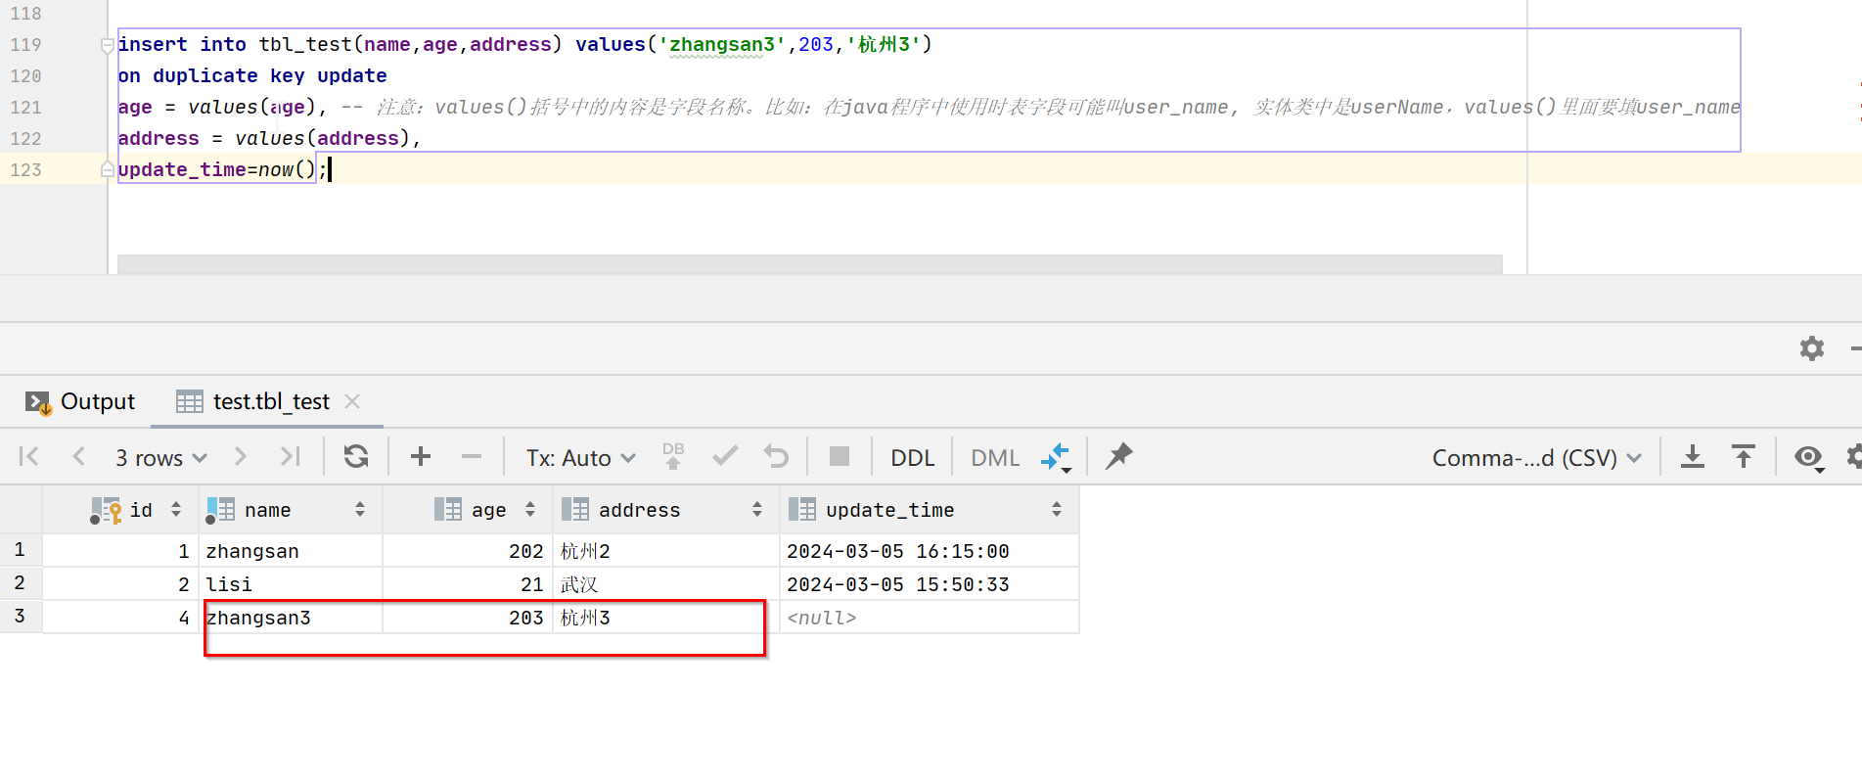Show DDL of the table

tap(913, 458)
